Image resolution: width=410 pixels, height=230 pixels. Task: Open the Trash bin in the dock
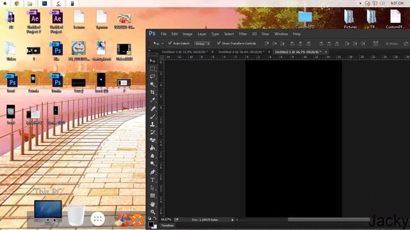(76, 215)
